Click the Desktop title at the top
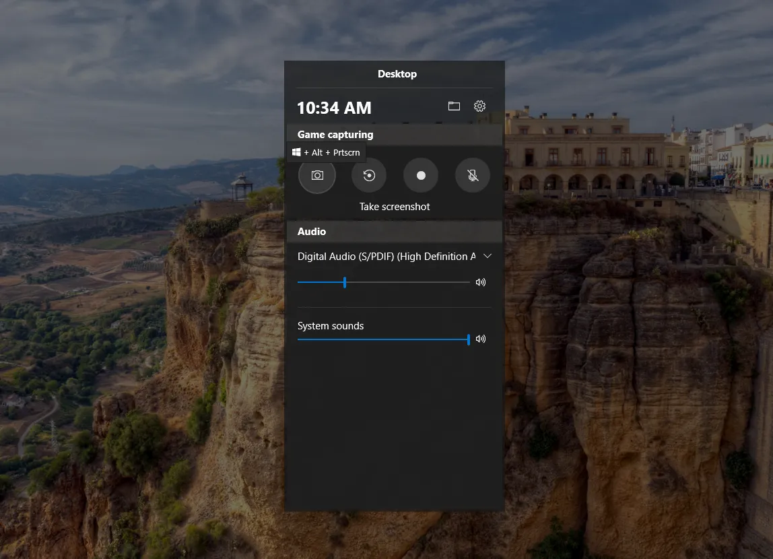 pyautogui.click(x=397, y=74)
